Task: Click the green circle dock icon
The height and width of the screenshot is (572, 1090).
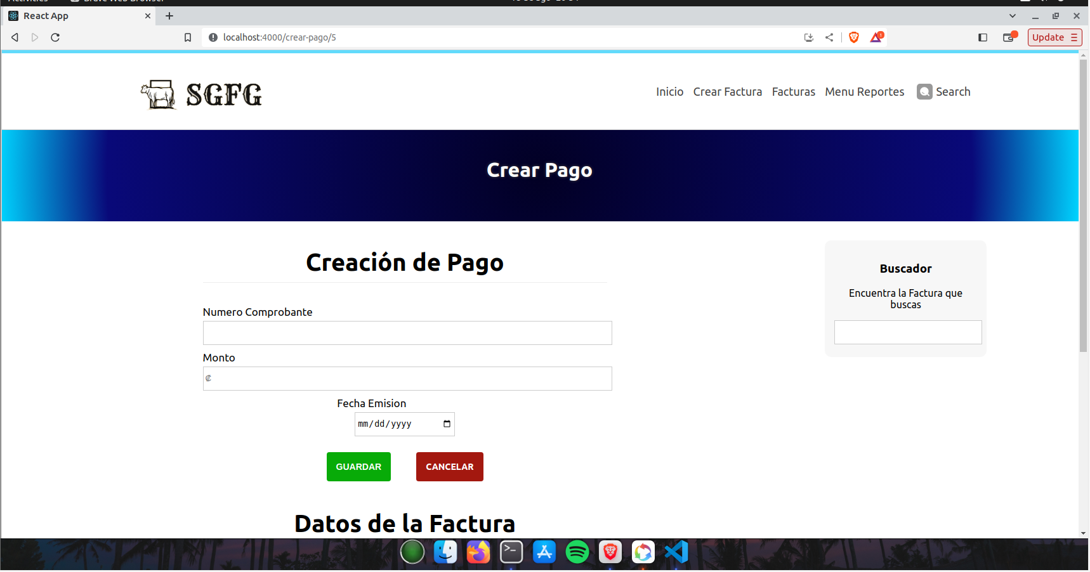Action: click(x=412, y=552)
